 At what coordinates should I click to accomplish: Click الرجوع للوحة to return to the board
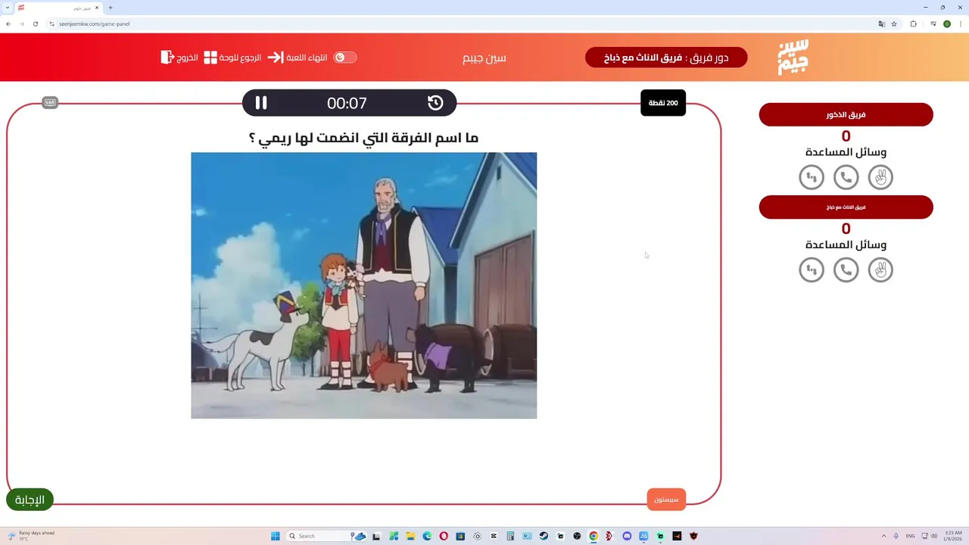232,58
